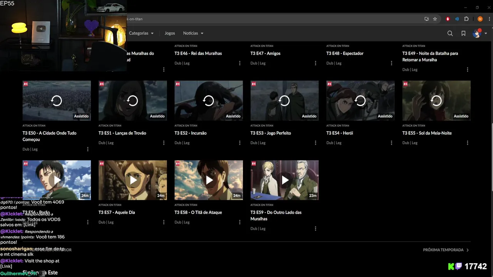
Task: Open title T3 E46 - Rei das Muralhas
Action: coord(198,53)
